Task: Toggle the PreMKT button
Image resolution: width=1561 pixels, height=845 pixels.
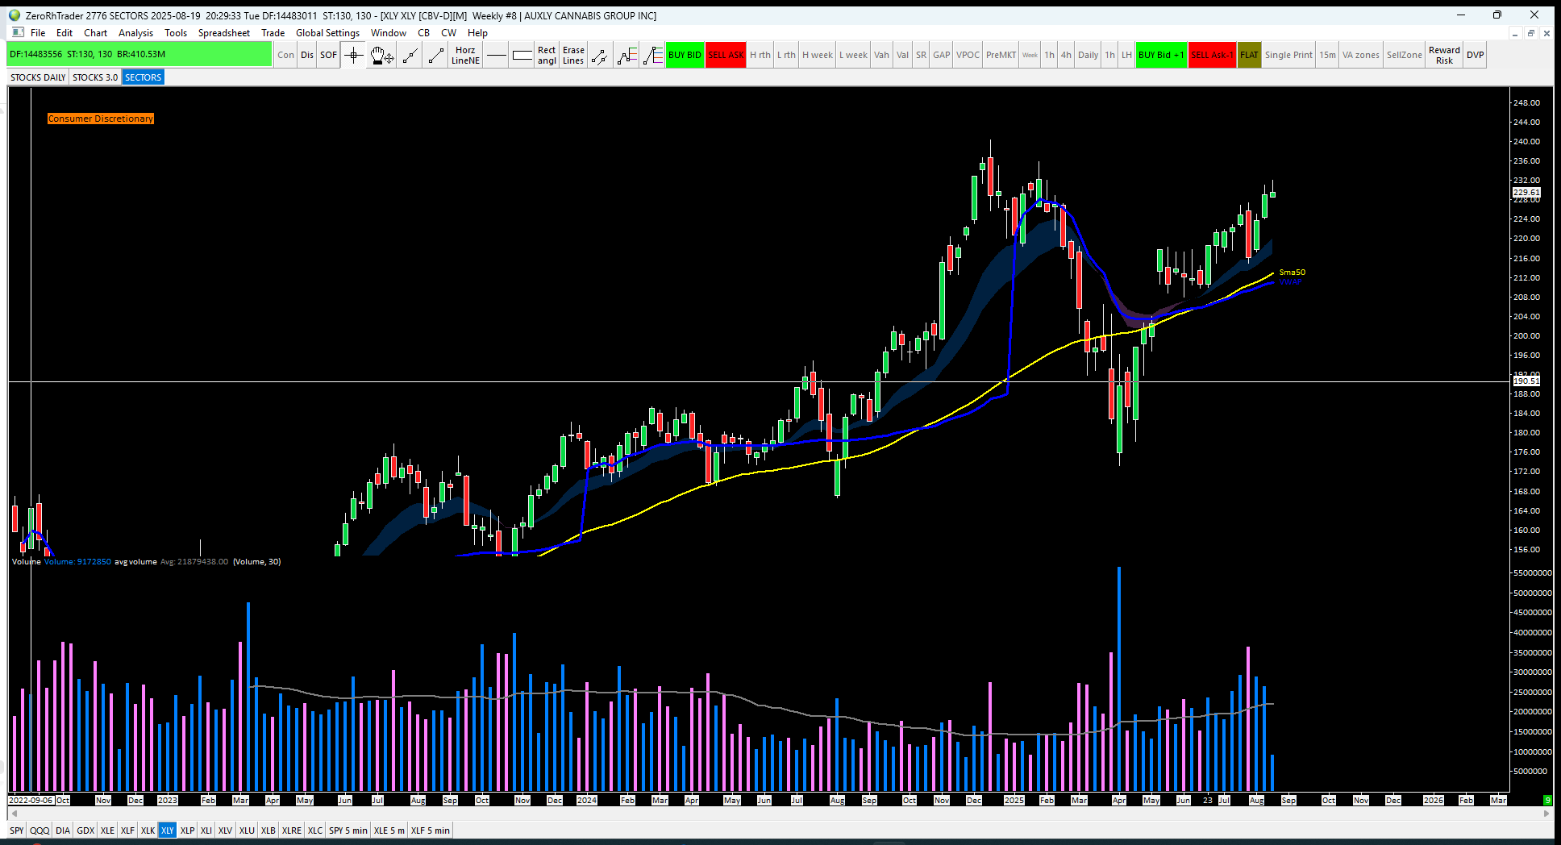Action: (x=1001, y=55)
